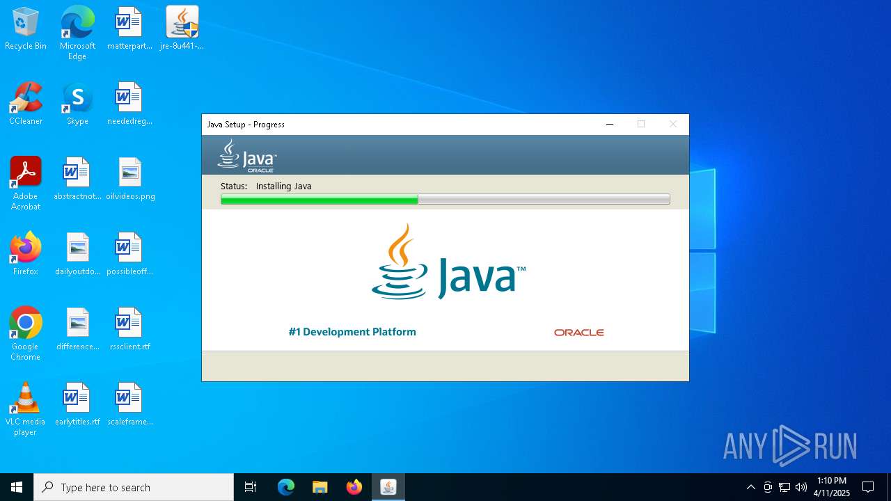Select the oilvideos.png image file
Image resolution: width=891 pixels, height=501 pixels.
pyautogui.click(x=129, y=180)
